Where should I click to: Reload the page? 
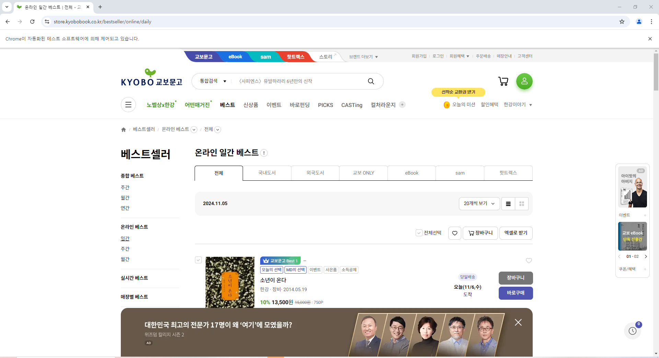coord(32,22)
